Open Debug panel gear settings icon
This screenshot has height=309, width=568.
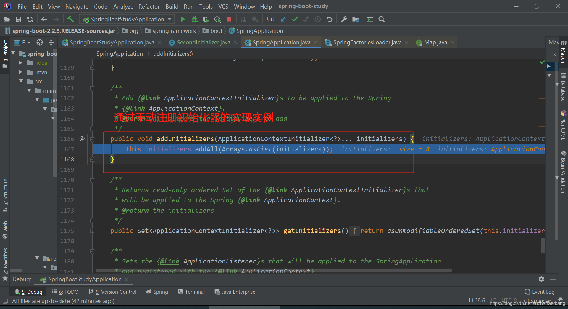pyautogui.click(x=541, y=279)
